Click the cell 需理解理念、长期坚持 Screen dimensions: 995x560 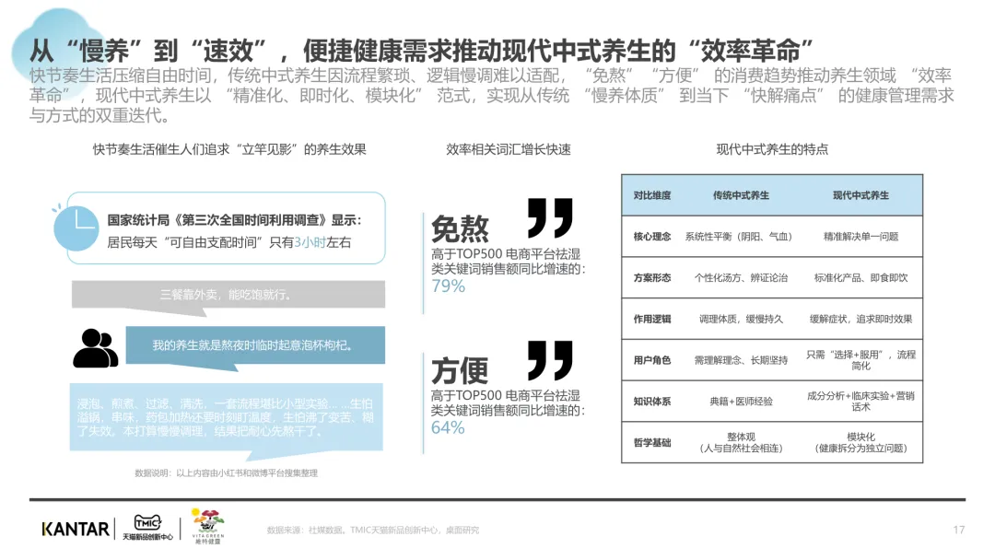click(x=741, y=360)
